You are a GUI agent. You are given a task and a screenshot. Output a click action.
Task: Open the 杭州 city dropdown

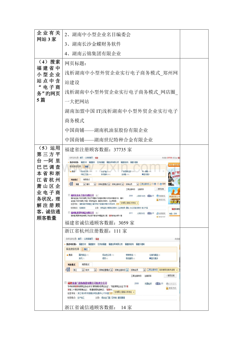pos(91,270)
